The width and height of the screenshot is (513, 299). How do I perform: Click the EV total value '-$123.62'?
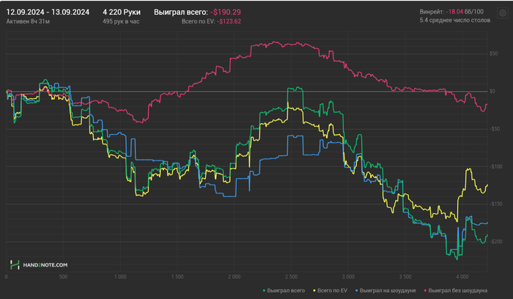[x=229, y=21]
